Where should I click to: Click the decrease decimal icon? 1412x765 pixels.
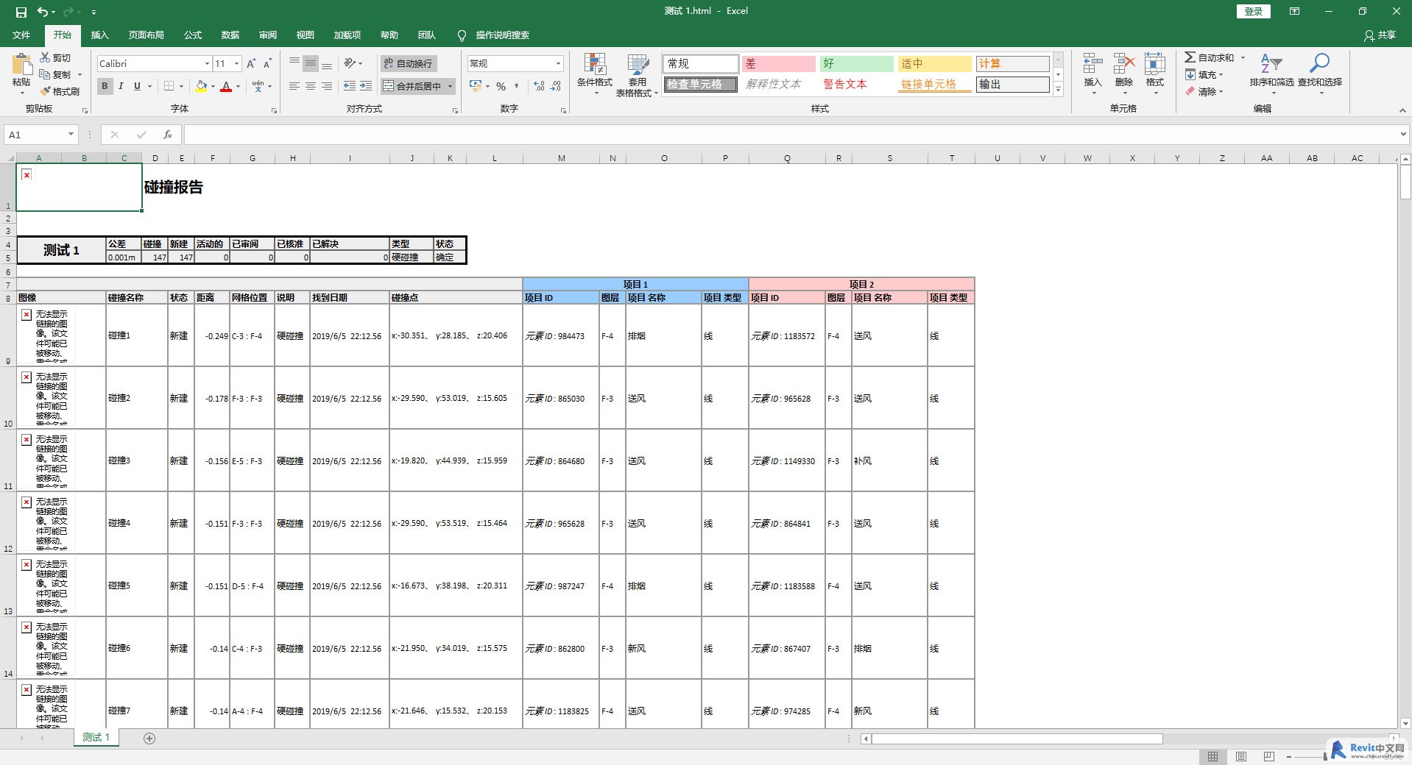click(x=557, y=86)
